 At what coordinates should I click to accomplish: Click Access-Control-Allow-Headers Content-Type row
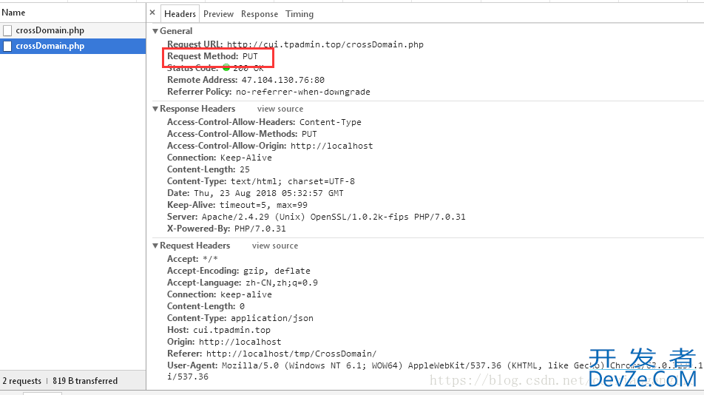coord(264,122)
